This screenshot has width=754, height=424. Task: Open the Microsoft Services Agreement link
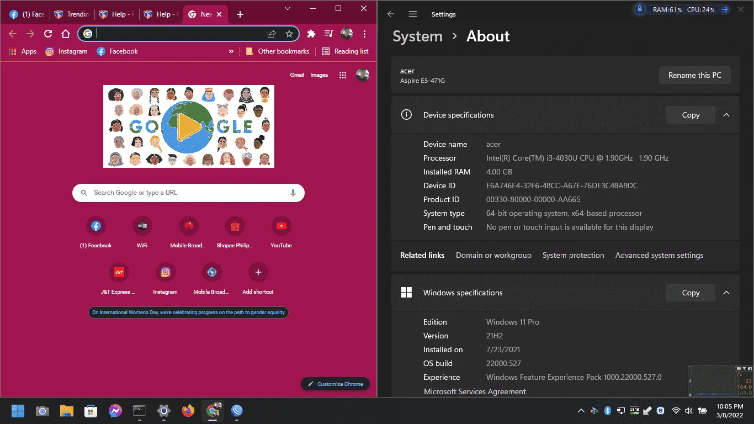click(x=475, y=391)
